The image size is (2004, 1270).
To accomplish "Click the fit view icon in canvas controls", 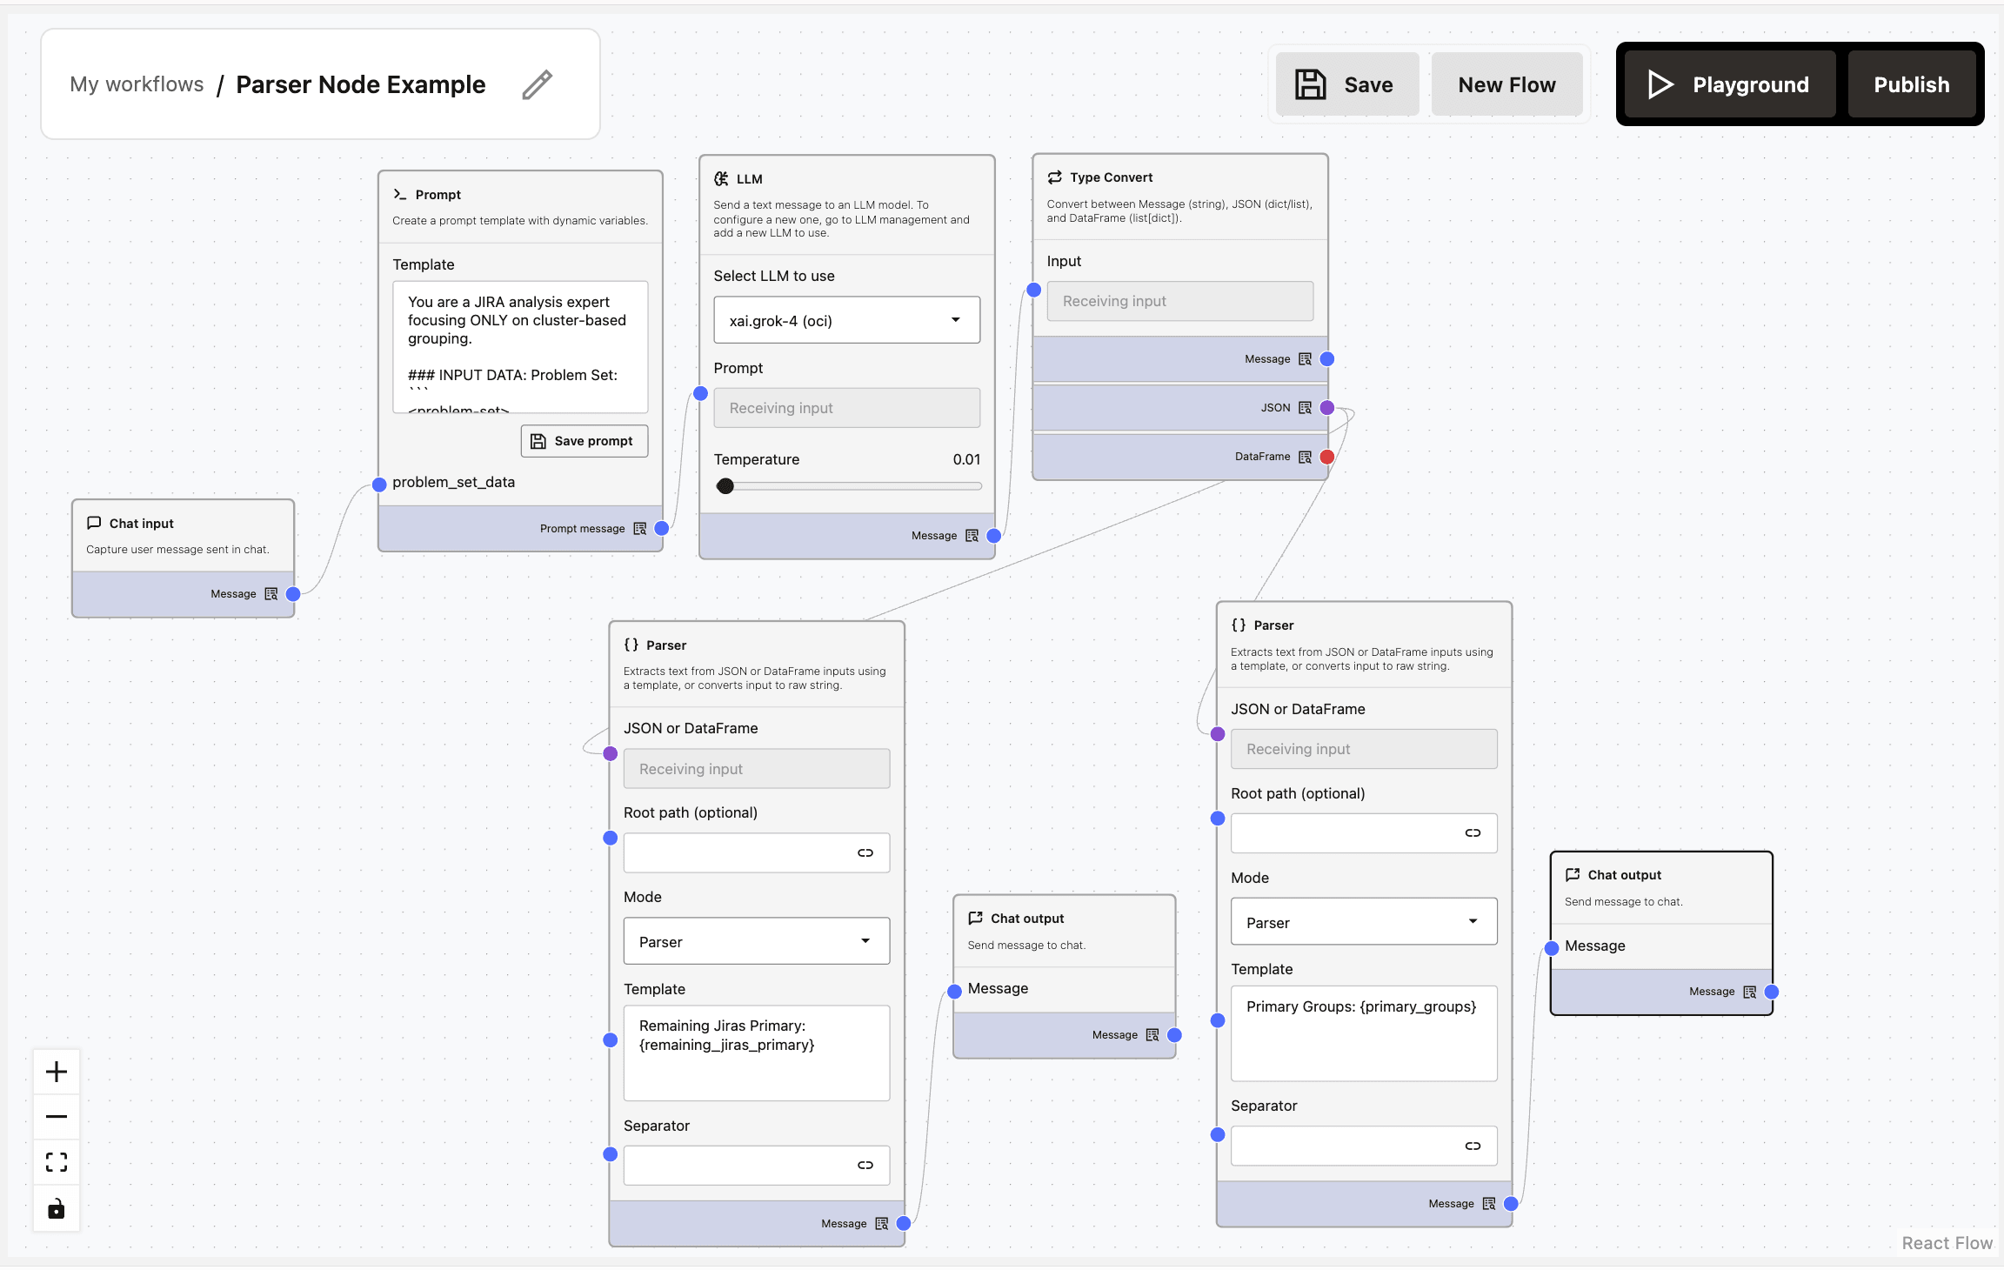I will pyautogui.click(x=56, y=1162).
